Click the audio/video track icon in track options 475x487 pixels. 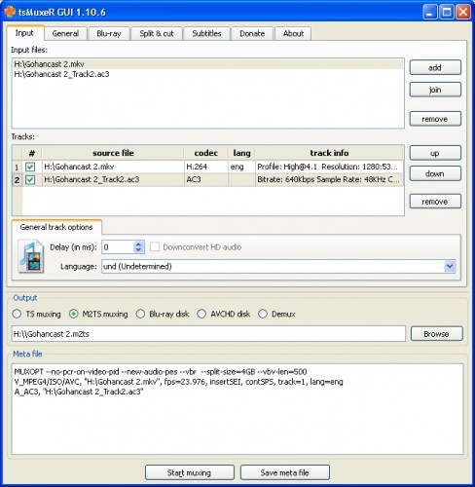coord(31,256)
